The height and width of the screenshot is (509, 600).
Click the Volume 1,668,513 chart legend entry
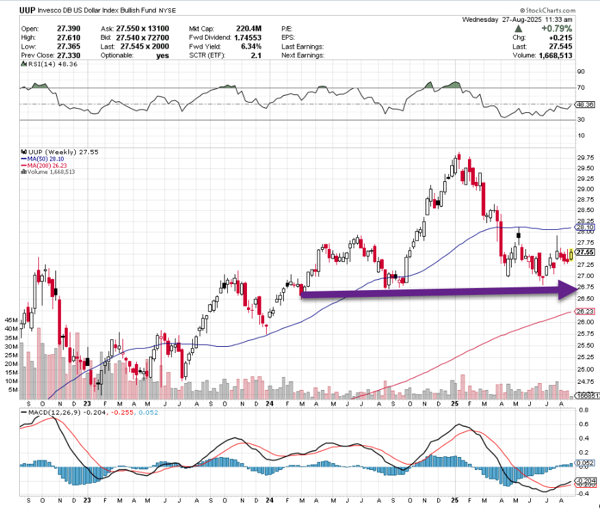tap(51, 172)
